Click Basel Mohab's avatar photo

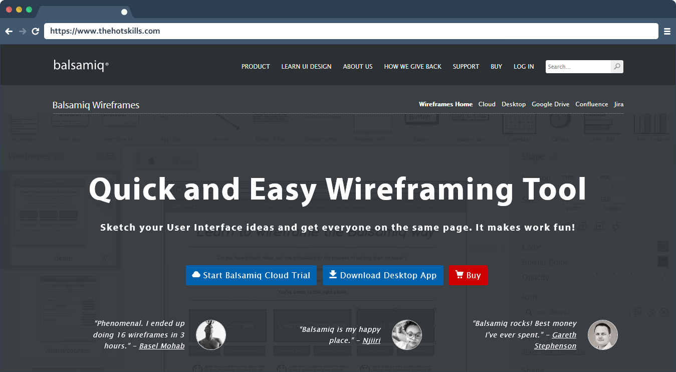pyautogui.click(x=211, y=335)
